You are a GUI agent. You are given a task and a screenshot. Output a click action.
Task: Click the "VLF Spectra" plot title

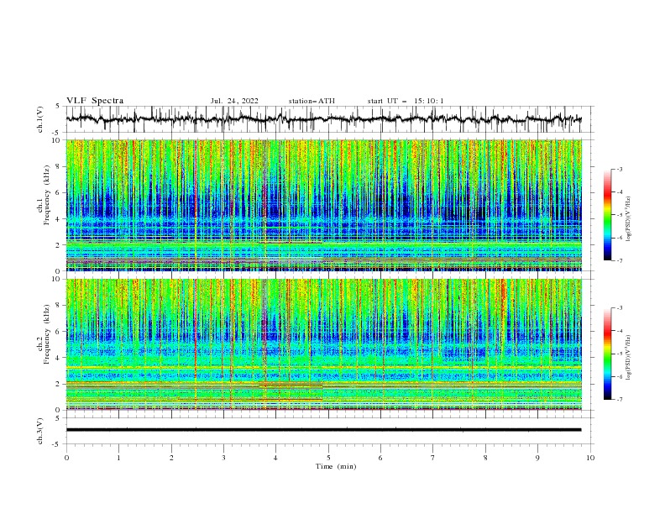[95, 101]
